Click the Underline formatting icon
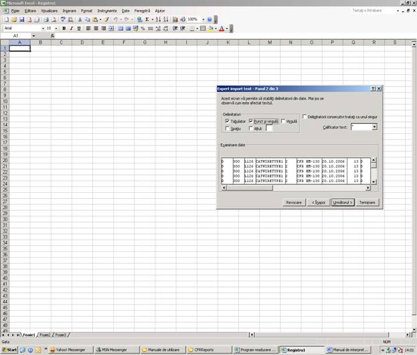The image size is (417, 355). pyautogui.click(x=79, y=29)
